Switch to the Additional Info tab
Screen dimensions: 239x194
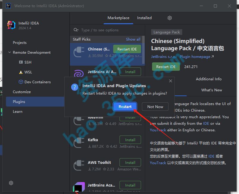[209, 79]
